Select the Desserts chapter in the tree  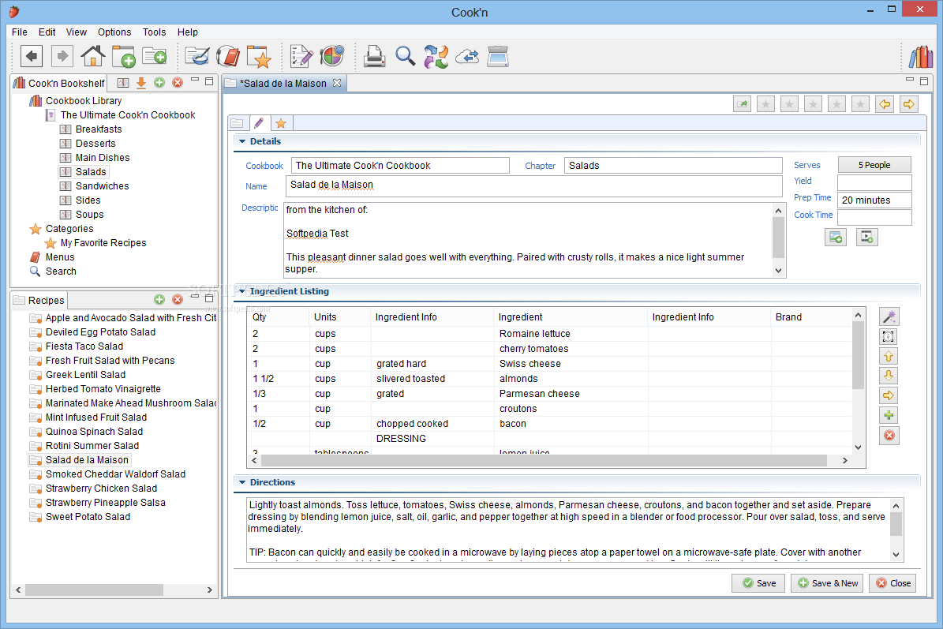tap(95, 143)
